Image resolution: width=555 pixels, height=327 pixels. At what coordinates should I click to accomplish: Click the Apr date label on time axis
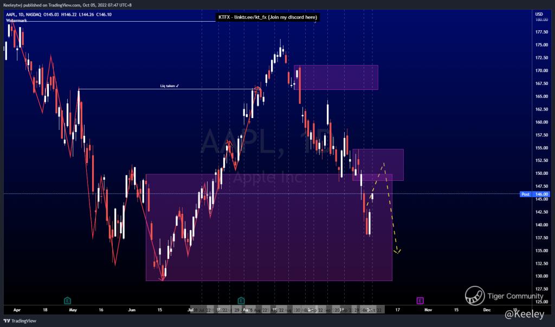coord(17,310)
